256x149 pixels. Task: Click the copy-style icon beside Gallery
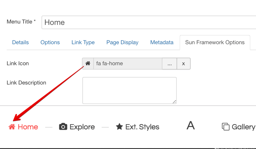[x=226, y=127]
